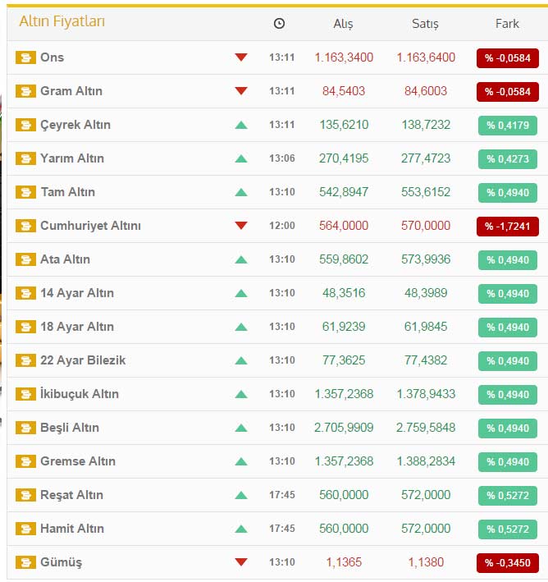Image resolution: width=548 pixels, height=582 pixels.
Task: Click the green % 0,4179 badge
Action: (507, 125)
